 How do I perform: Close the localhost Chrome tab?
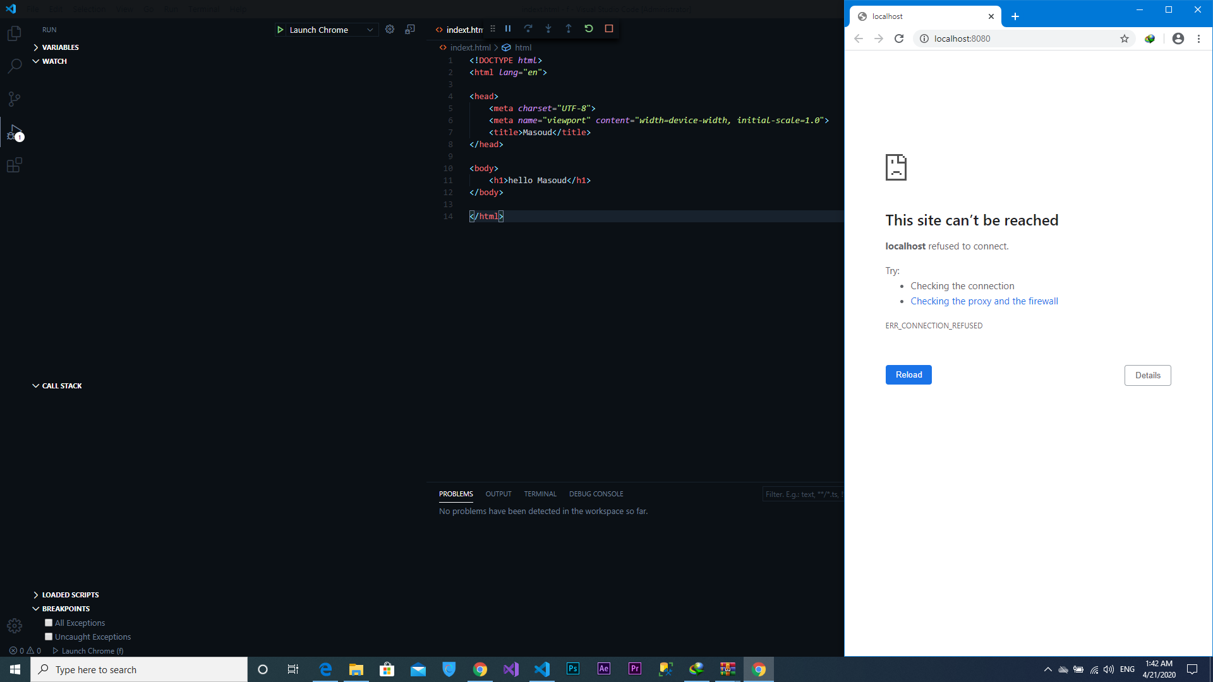click(991, 16)
